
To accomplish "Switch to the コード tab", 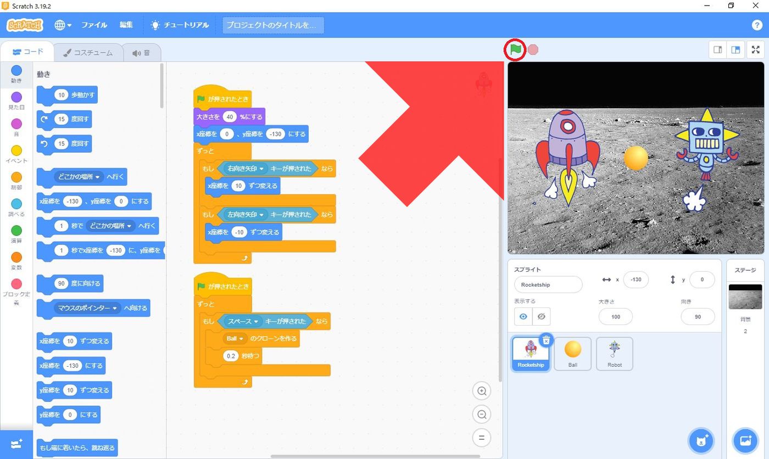I will 27,52.
